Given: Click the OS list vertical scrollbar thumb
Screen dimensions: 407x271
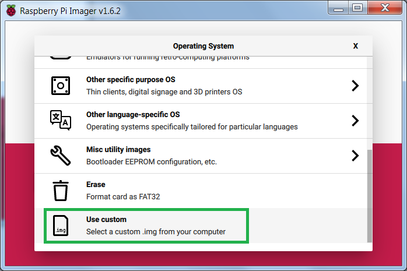Looking at the screenshot, I should coord(369,196).
